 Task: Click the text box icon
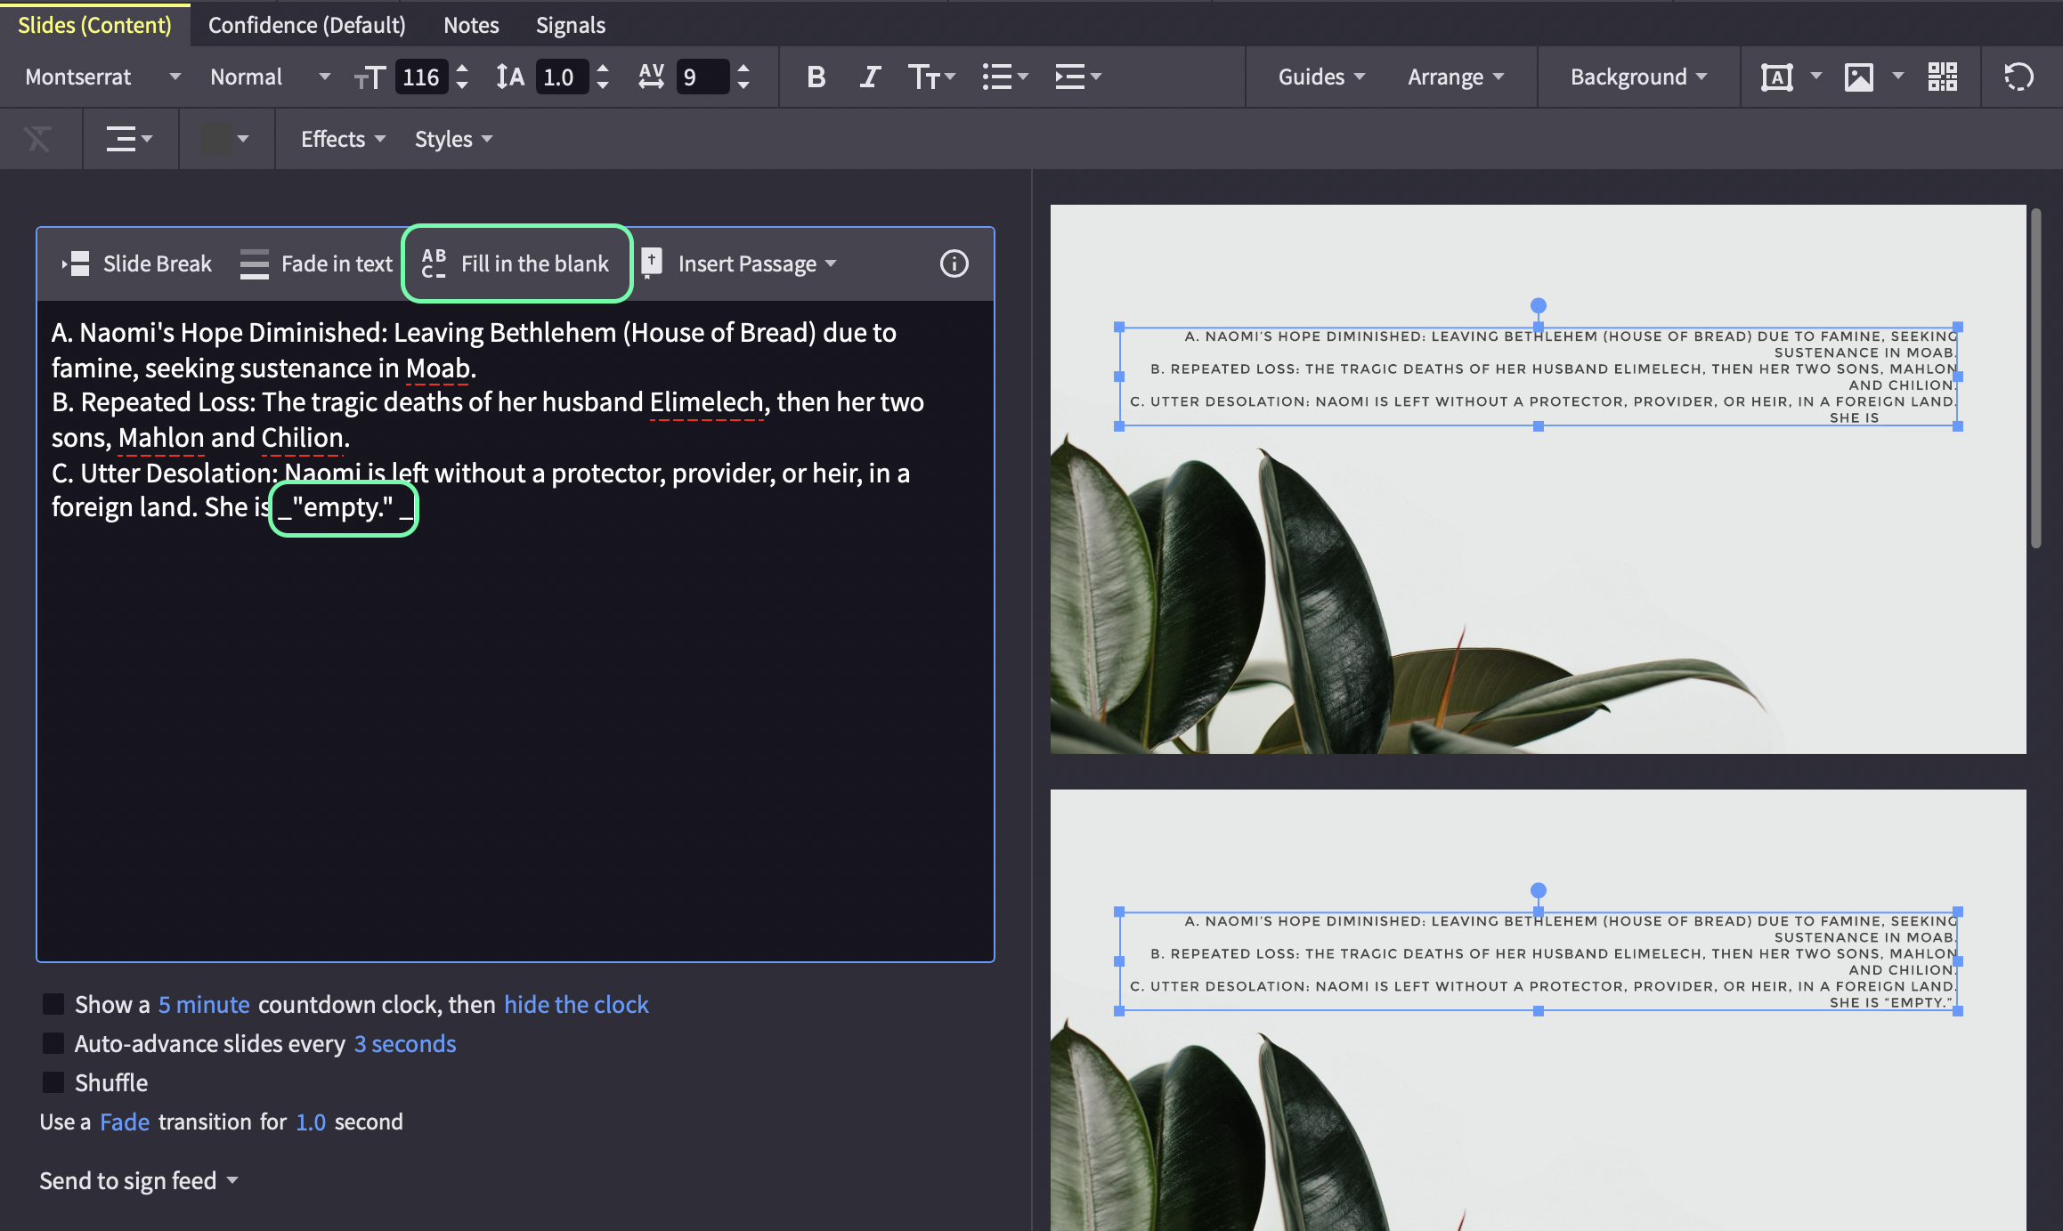coord(1776,77)
